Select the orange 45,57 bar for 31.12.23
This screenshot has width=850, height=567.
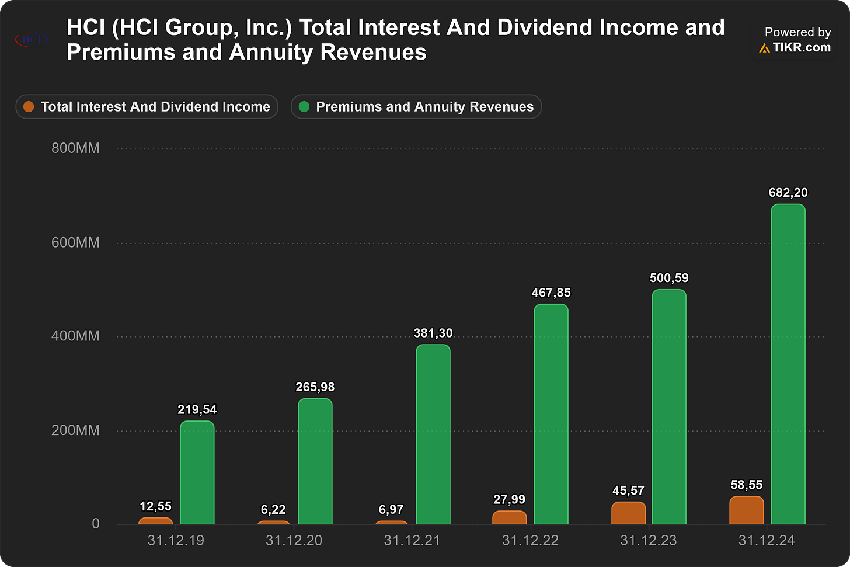point(629,513)
